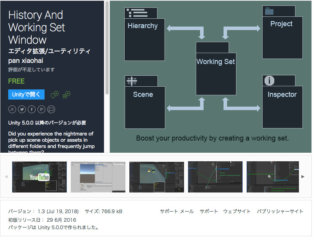
Task: Click the Hierarchy list icon in diagram
Action: click(x=137, y=13)
